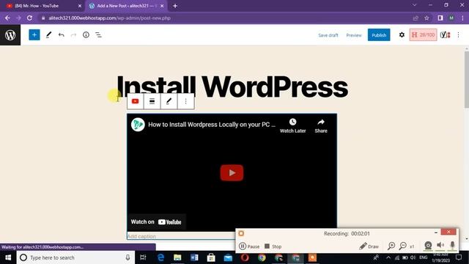Image resolution: width=469 pixels, height=264 pixels.
Task: Click the Preview button
Action: pyautogui.click(x=354, y=35)
